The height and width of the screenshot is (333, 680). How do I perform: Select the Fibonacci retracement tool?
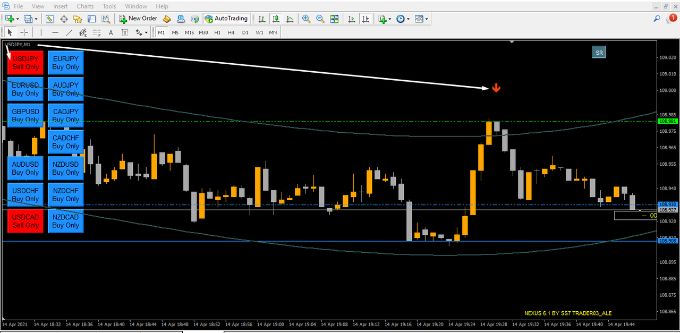pyautogui.click(x=97, y=32)
